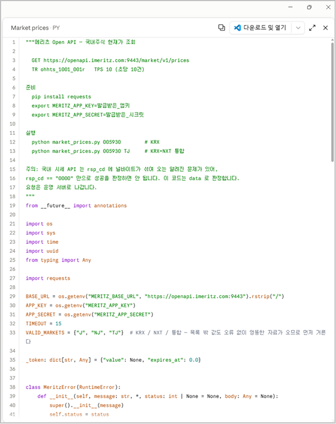Click 'from typing import Any' line
The width and height of the screenshot is (336, 424).
[x=58, y=260]
